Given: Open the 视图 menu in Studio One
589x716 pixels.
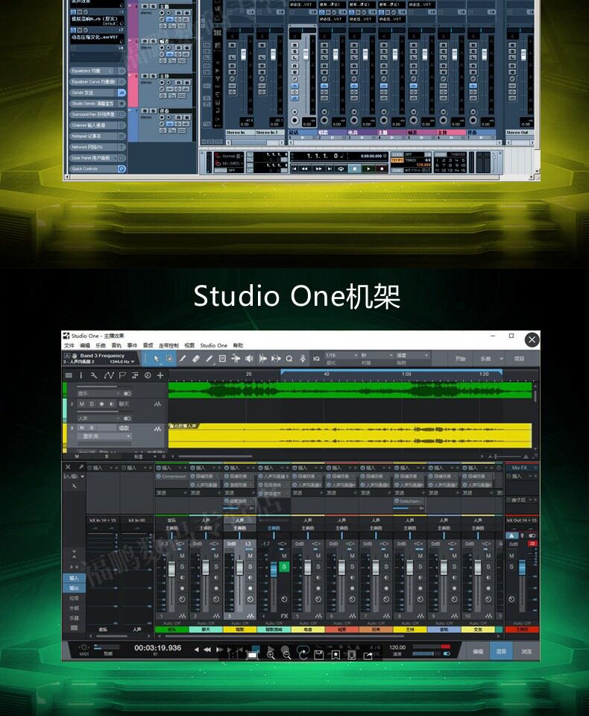Looking at the screenshot, I should click(189, 345).
